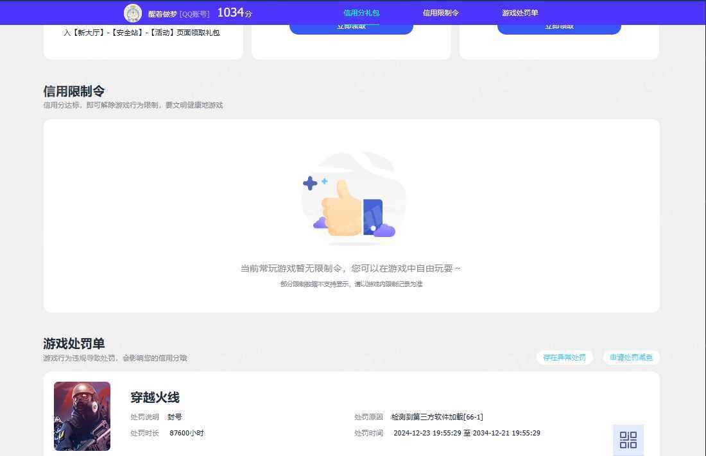Image resolution: width=706 pixels, height=456 pixels.
Task: Click 申请处罚减免 button
Action: pos(631,357)
